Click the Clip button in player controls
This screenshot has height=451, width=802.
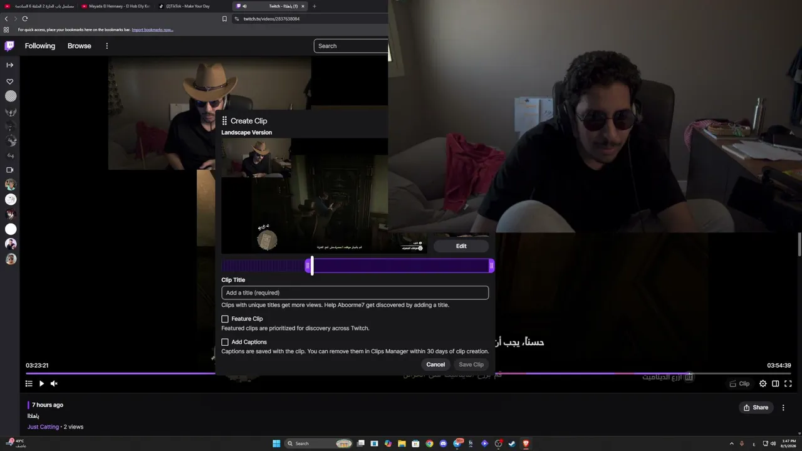click(x=739, y=383)
